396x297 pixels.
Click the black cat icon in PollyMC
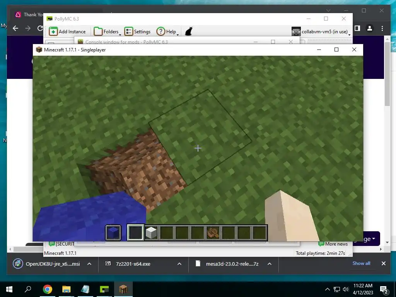(189, 32)
